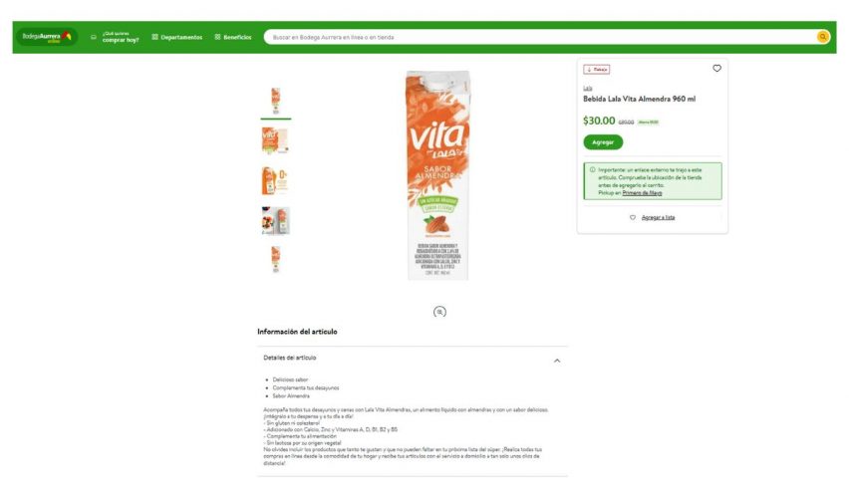The image size is (849, 500).
Task: Click the info icon in the green notice
Action: click(x=592, y=170)
